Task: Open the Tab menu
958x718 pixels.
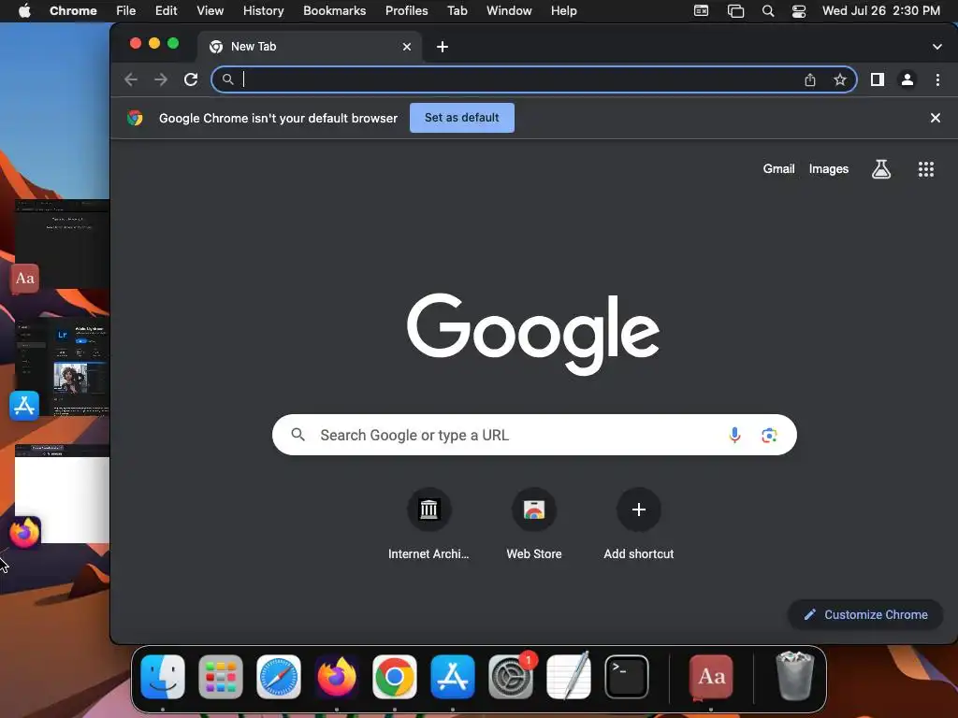Action: tap(457, 11)
